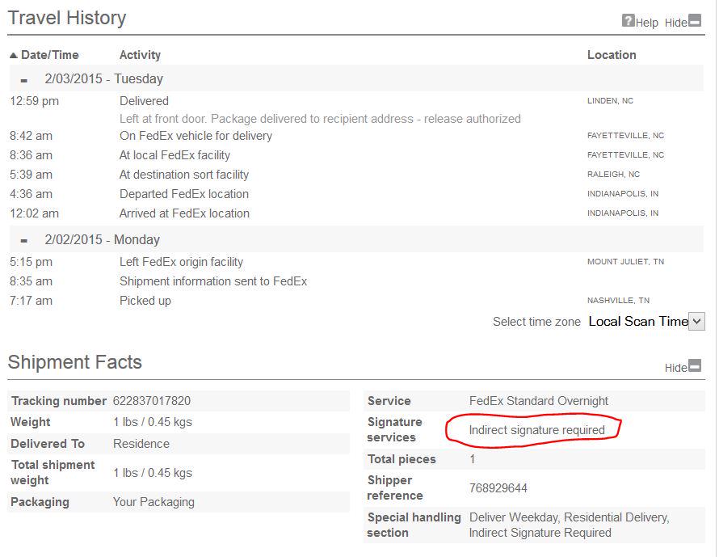This screenshot has width=719, height=557.
Task: Click tracking number 622837017820
Action: click(x=152, y=401)
